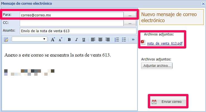This screenshot has height=112, width=206.
Task: Click the PDF icon beside the attachment
Action: 143,42
